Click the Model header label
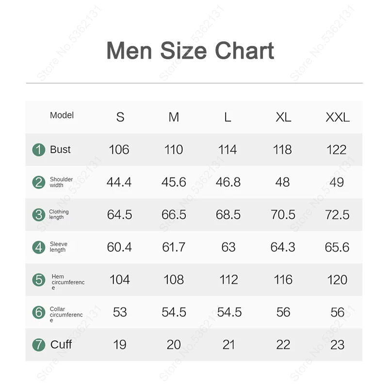 coord(62,115)
